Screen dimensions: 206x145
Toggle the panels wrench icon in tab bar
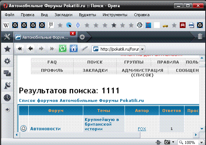pyautogui.click(x=7, y=37)
